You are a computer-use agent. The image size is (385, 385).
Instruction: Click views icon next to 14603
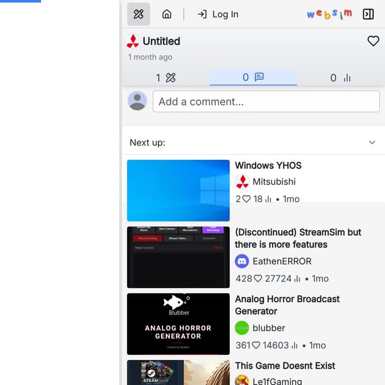coord(295,345)
